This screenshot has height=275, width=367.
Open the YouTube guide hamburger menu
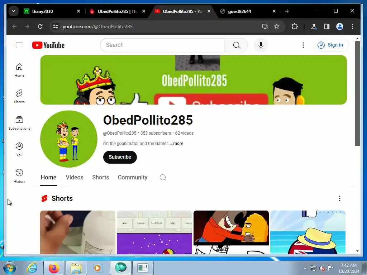[x=19, y=45]
